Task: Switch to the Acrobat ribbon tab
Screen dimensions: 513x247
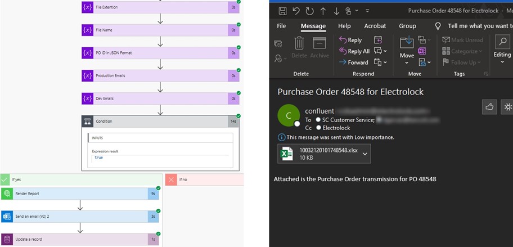Action: coord(375,26)
